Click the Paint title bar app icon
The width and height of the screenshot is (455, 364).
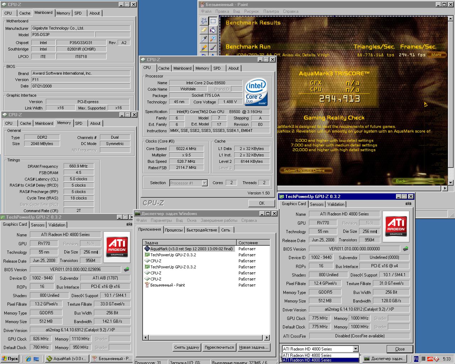click(202, 5)
